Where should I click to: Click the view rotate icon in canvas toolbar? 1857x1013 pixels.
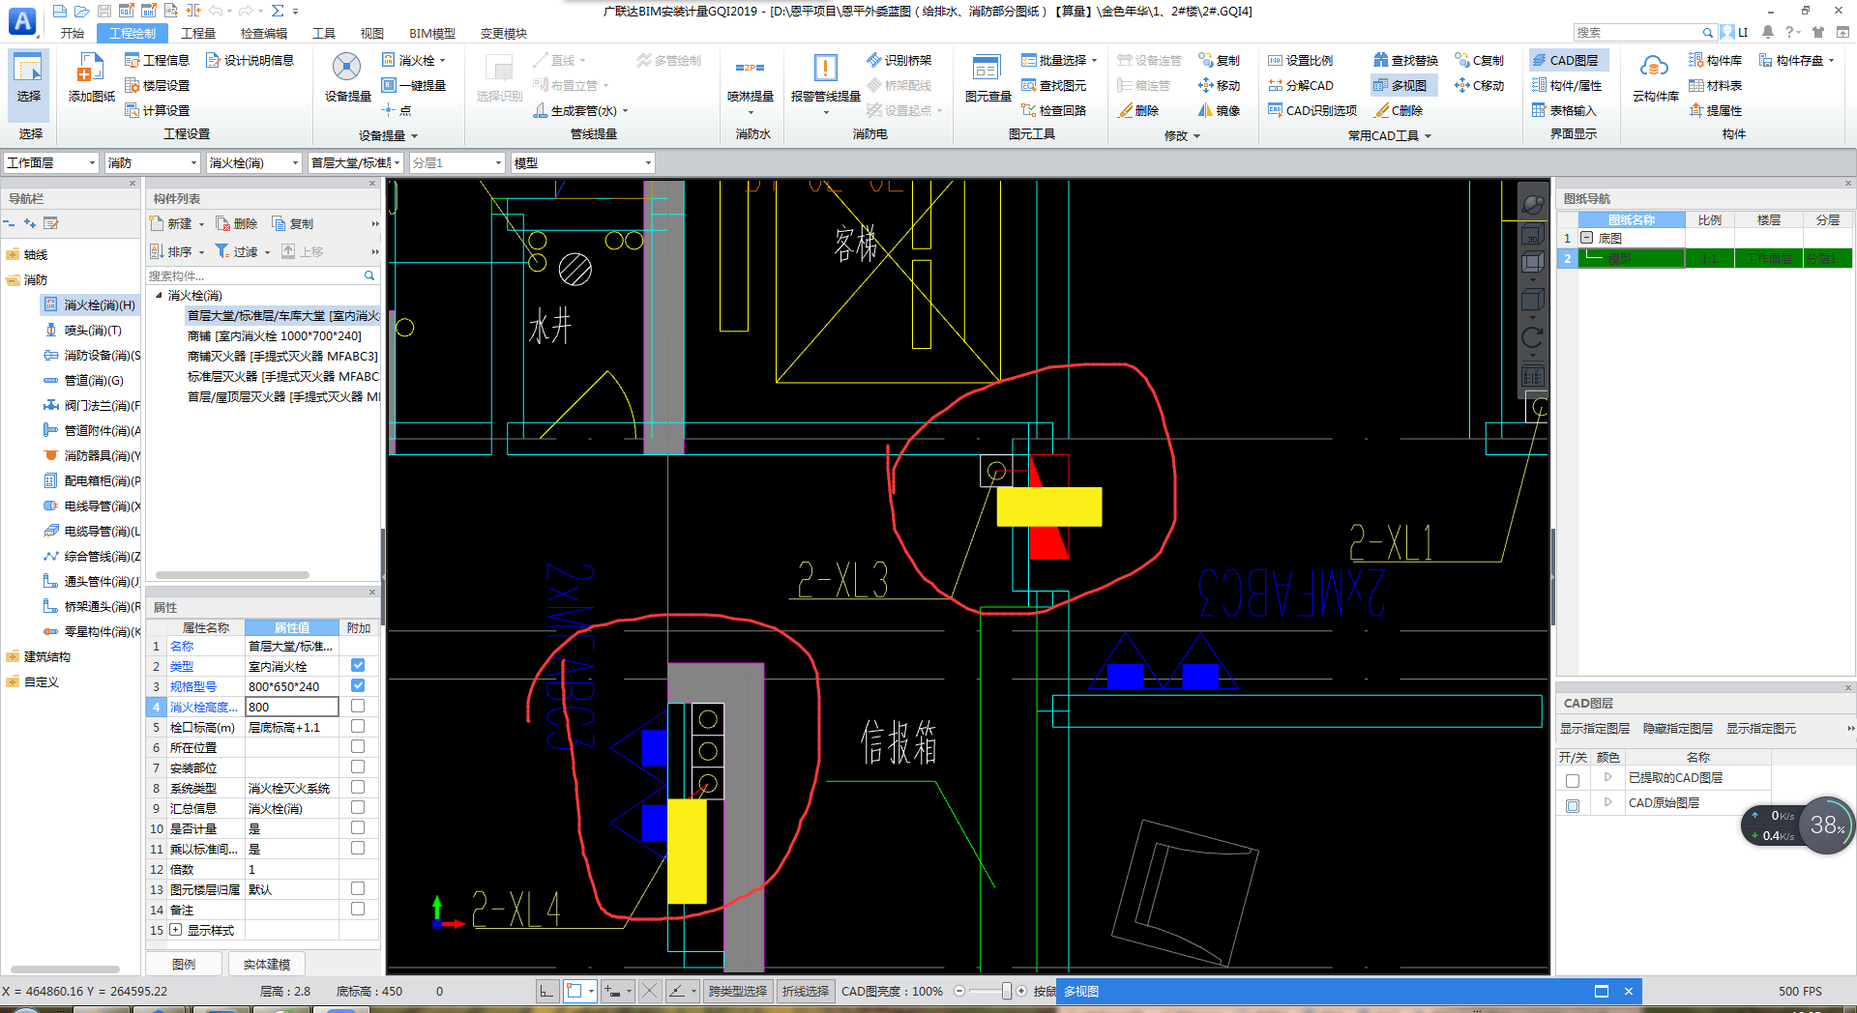[1532, 337]
